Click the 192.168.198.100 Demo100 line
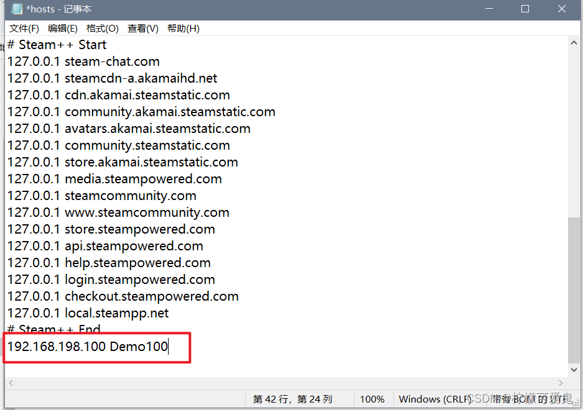 88,347
